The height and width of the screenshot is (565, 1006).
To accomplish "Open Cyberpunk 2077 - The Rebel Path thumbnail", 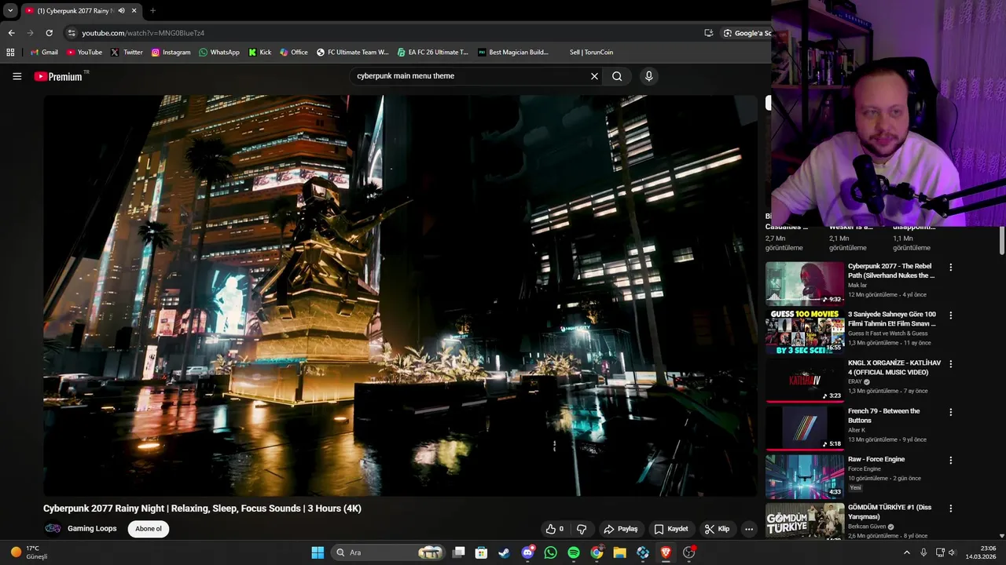I will point(805,284).
